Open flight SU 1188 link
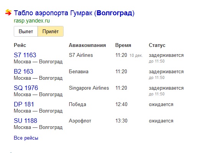Screen dimensions: 222x153 [x=26, y=121]
